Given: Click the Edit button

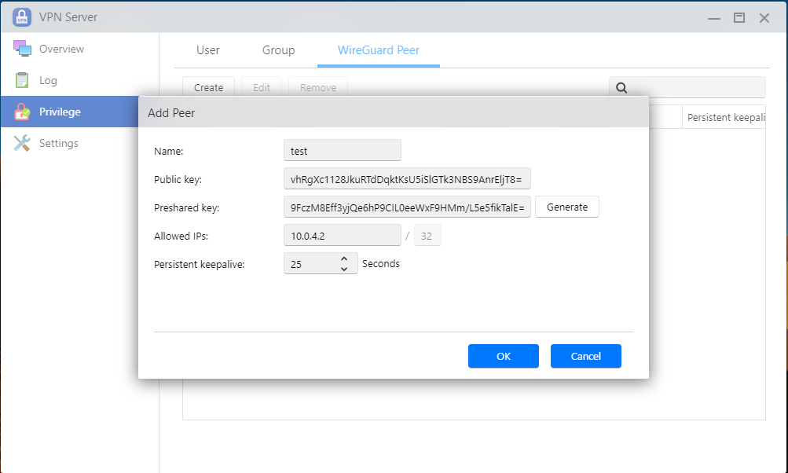Looking at the screenshot, I should (x=262, y=87).
